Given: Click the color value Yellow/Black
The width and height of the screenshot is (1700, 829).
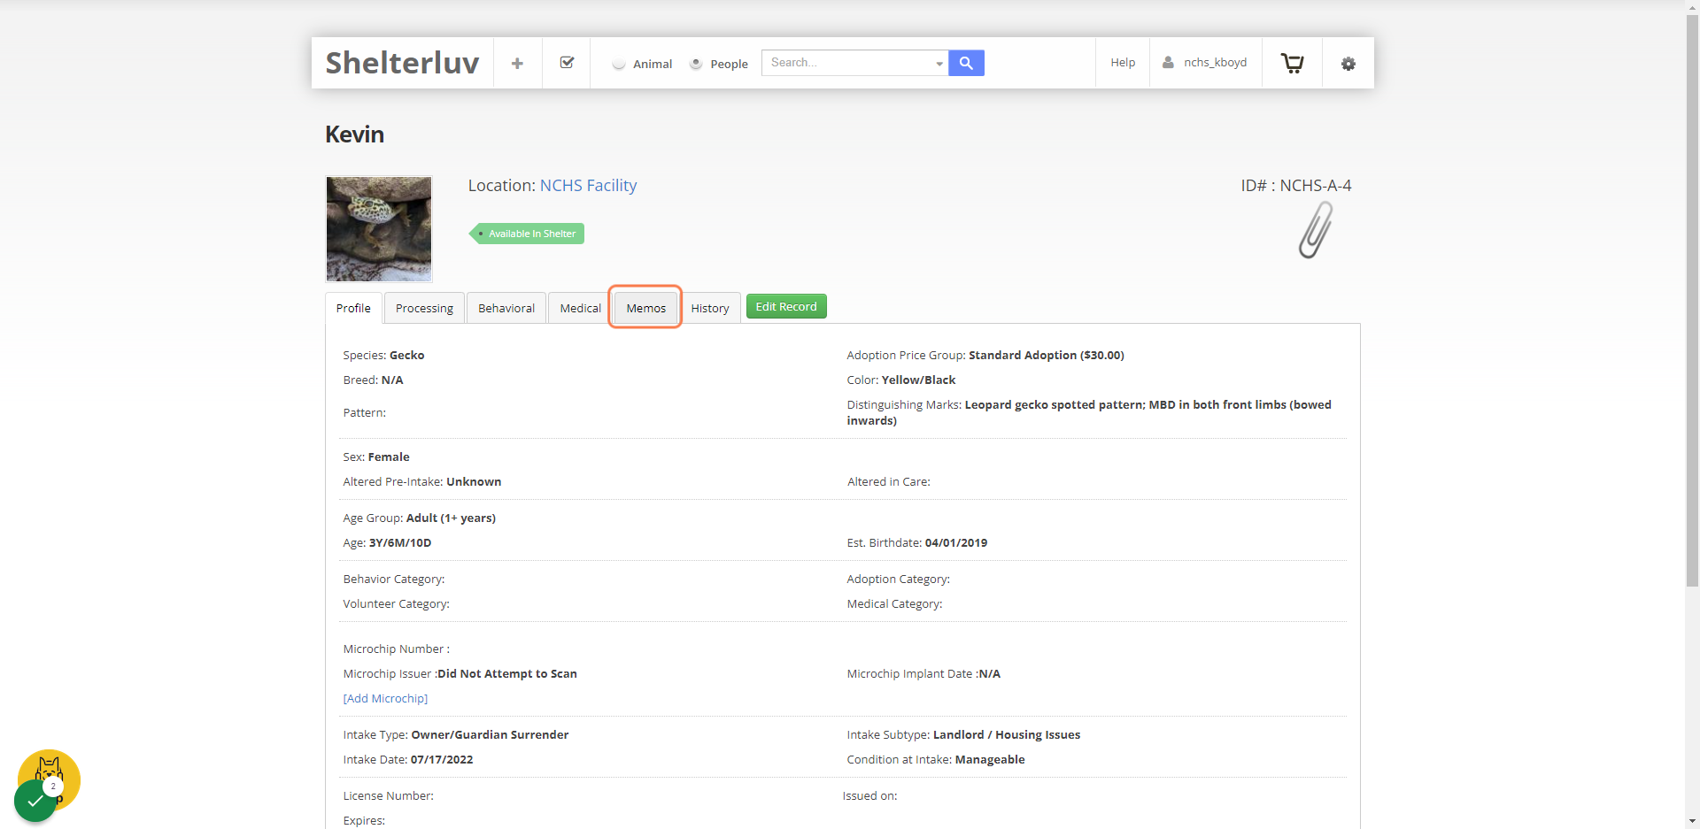Looking at the screenshot, I should pyautogui.click(x=918, y=380).
